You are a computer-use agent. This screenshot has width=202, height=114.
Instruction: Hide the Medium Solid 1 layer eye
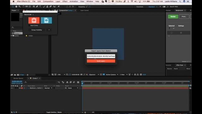12,88
